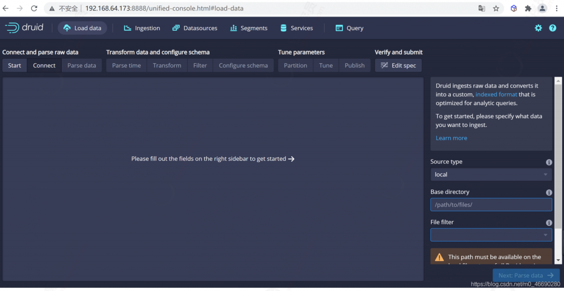This screenshot has width=564, height=291.
Task: Select the Configure schema step
Action: [x=243, y=65]
